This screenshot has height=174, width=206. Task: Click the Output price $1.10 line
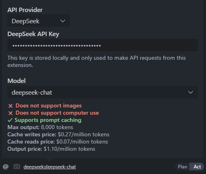[x=51, y=149]
